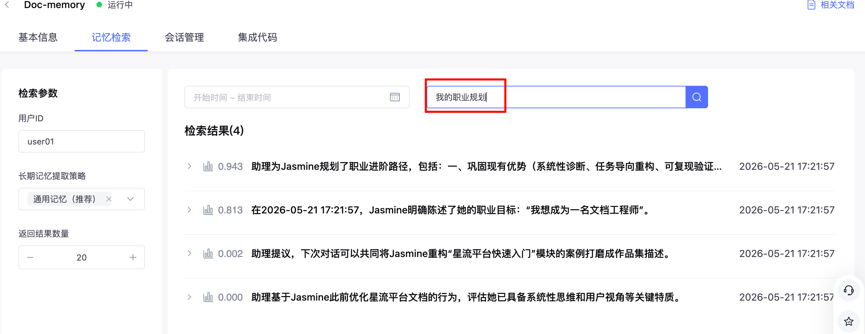Open the calendar date picker icon

tap(395, 97)
